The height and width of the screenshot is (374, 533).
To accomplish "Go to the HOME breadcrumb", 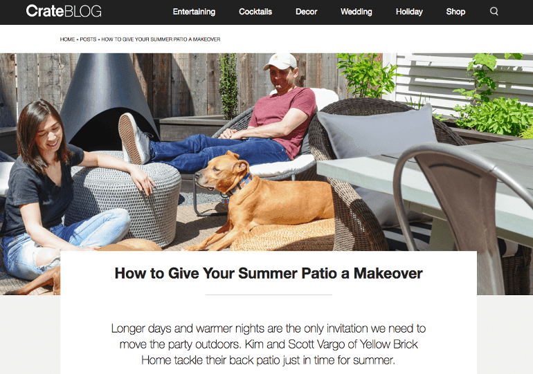I will pos(67,39).
